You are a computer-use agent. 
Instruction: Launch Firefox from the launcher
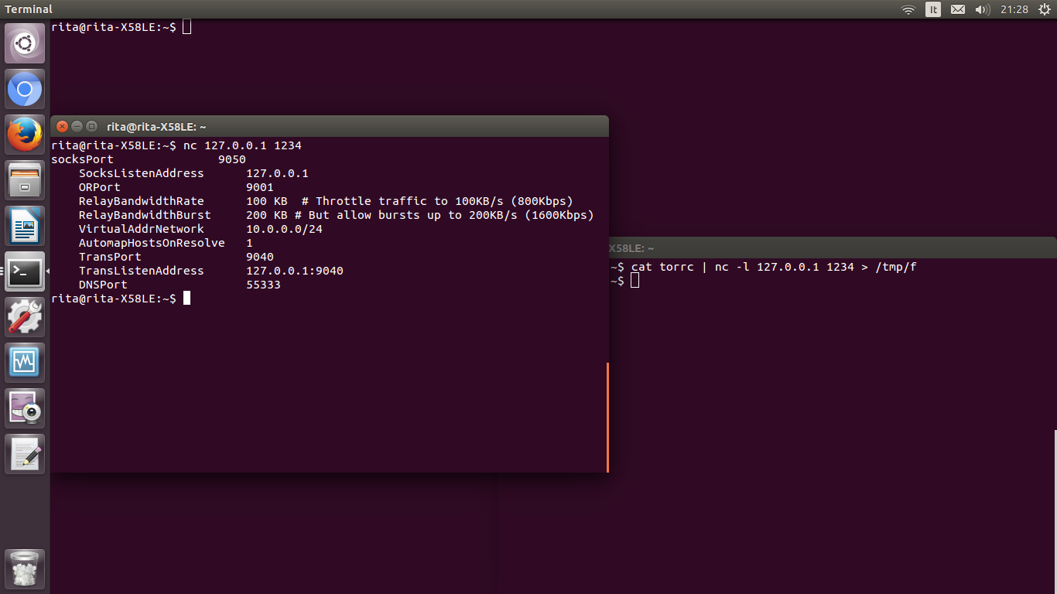24,134
